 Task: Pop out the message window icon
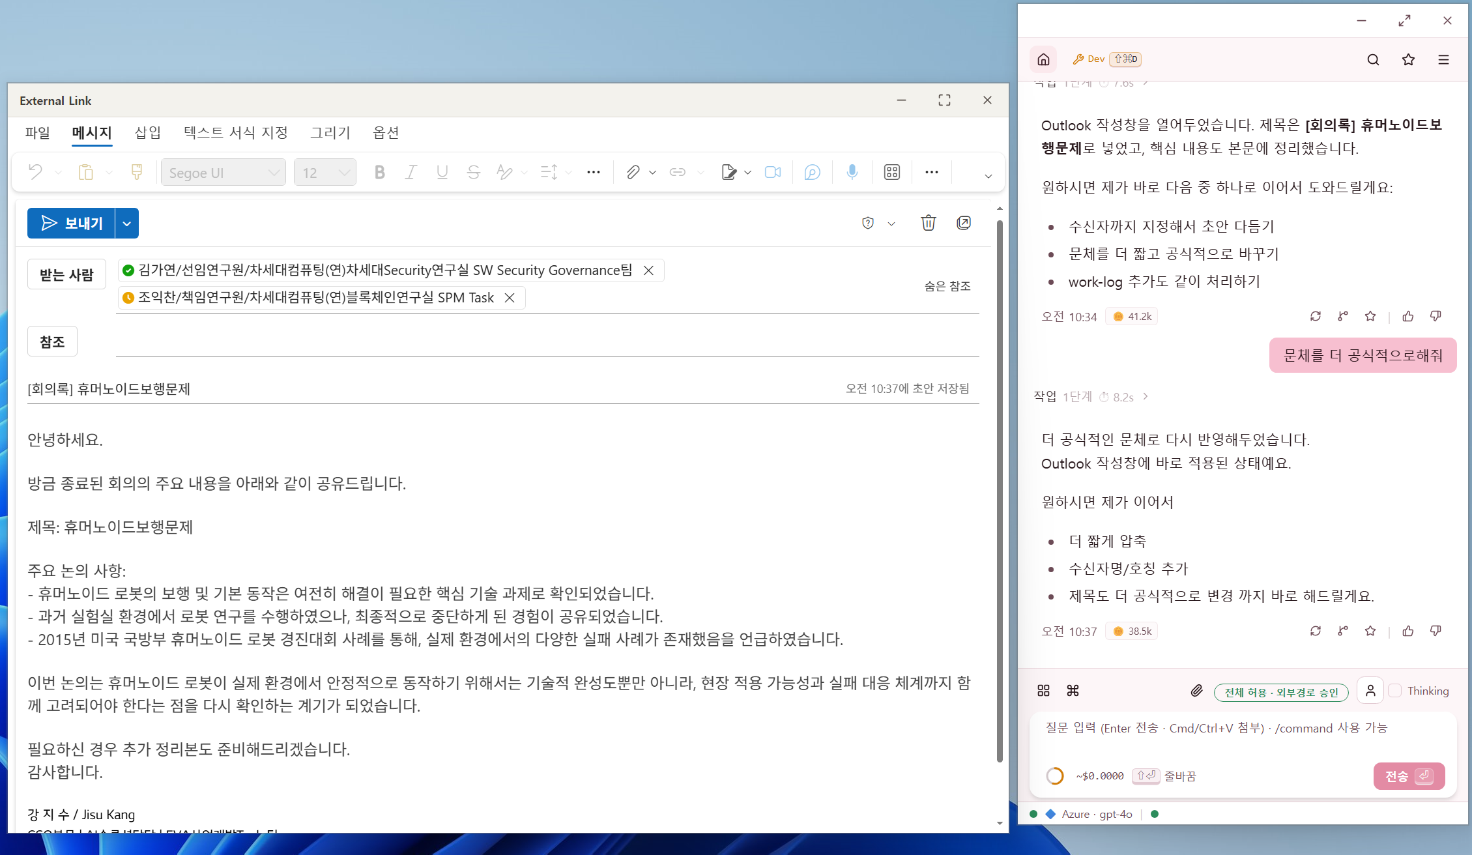coord(964,223)
